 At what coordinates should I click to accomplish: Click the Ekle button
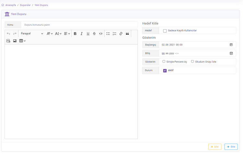tap(231, 147)
